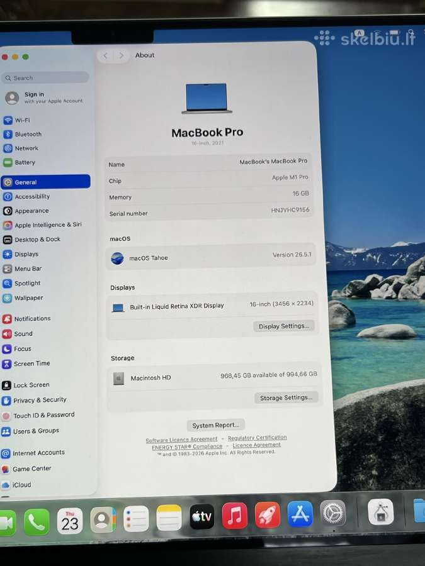
Task: Open ENERGY STAR Compliance link
Action: click(x=187, y=447)
